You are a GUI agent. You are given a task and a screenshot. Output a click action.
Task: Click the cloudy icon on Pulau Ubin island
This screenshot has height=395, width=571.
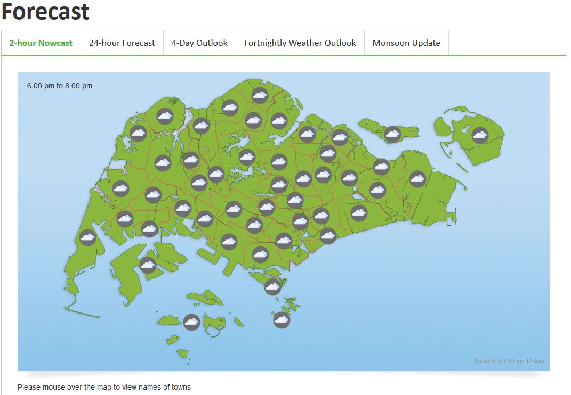pos(392,134)
